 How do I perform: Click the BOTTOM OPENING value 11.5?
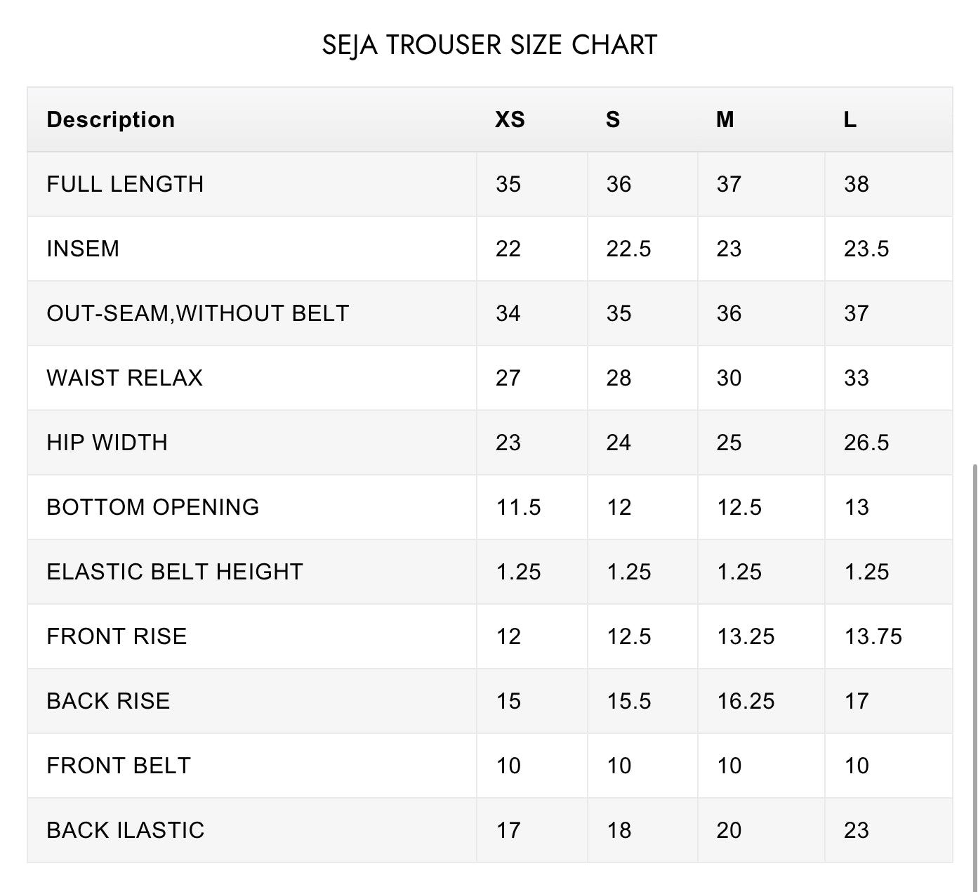(x=518, y=507)
